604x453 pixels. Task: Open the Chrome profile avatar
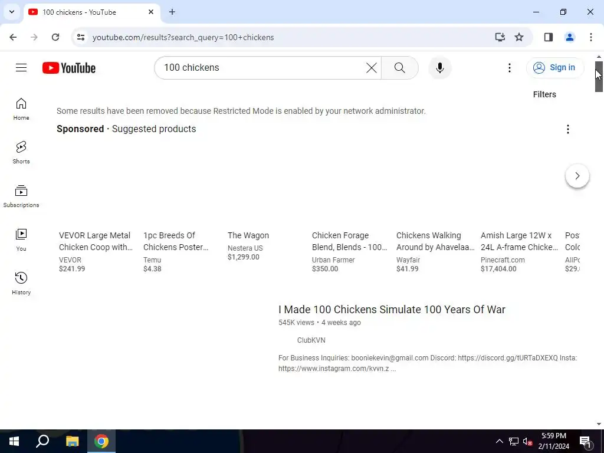tap(569, 37)
